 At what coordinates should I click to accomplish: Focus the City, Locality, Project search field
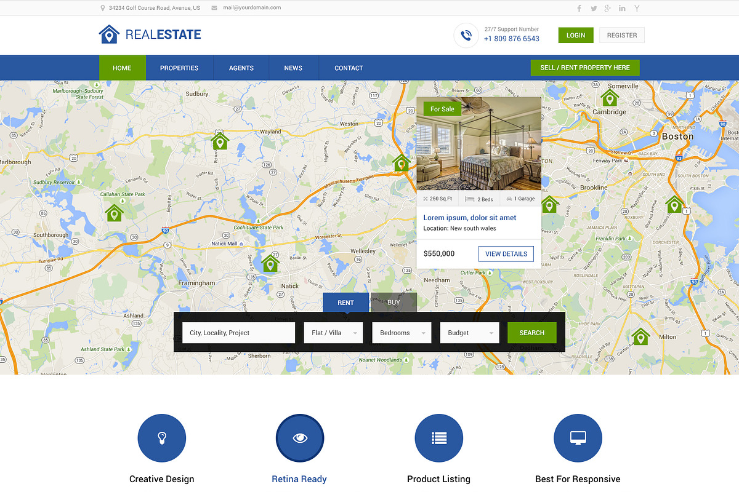239,333
